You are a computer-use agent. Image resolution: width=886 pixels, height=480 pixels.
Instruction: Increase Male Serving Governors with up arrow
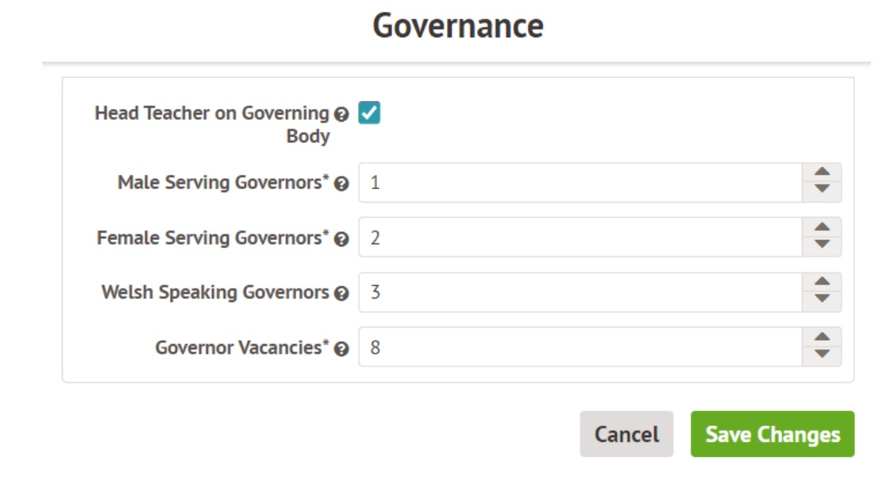click(x=822, y=173)
